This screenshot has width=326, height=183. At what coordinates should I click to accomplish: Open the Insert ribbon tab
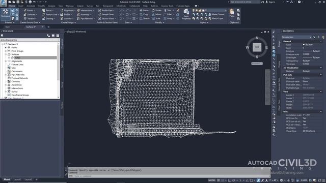click(21, 6)
